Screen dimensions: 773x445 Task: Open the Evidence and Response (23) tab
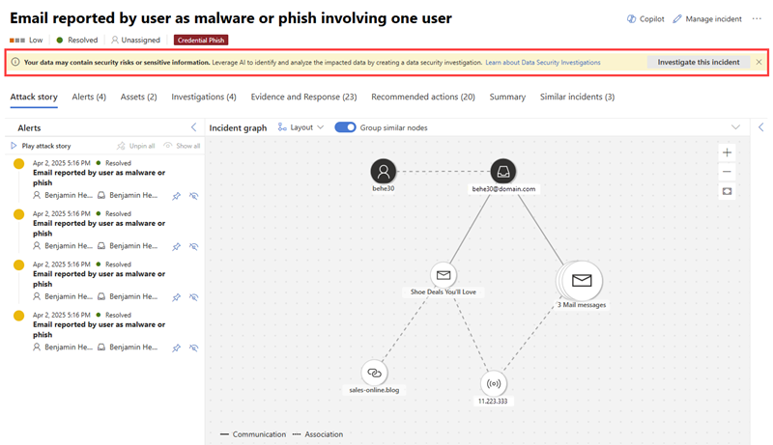[x=303, y=97]
